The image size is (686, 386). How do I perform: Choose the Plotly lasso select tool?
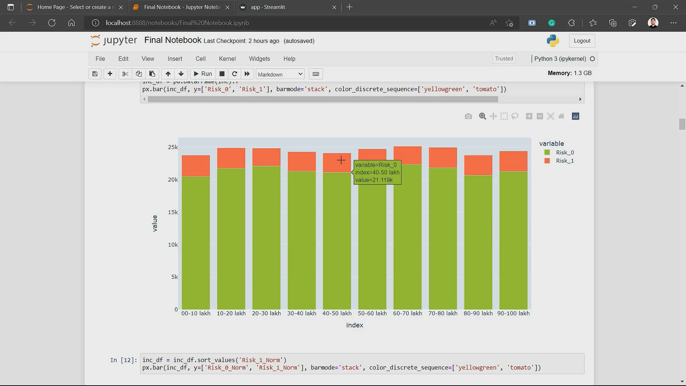point(515,117)
